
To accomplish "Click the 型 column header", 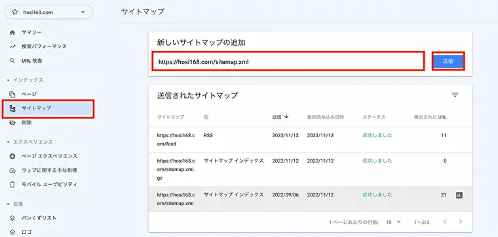I will (206, 117).
